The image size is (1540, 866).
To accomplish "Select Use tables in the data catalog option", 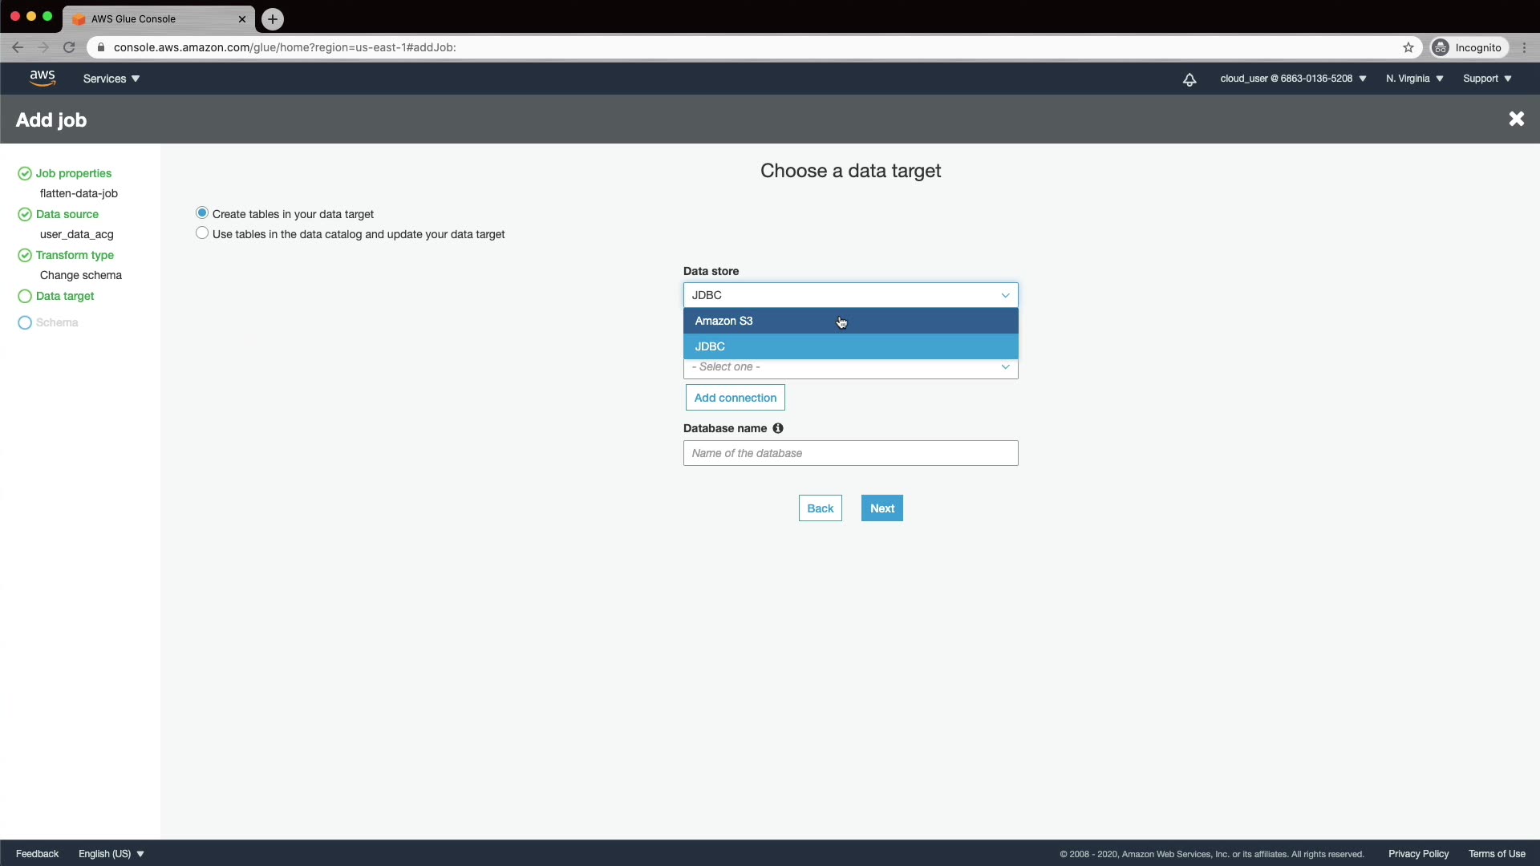I will 202,233.
